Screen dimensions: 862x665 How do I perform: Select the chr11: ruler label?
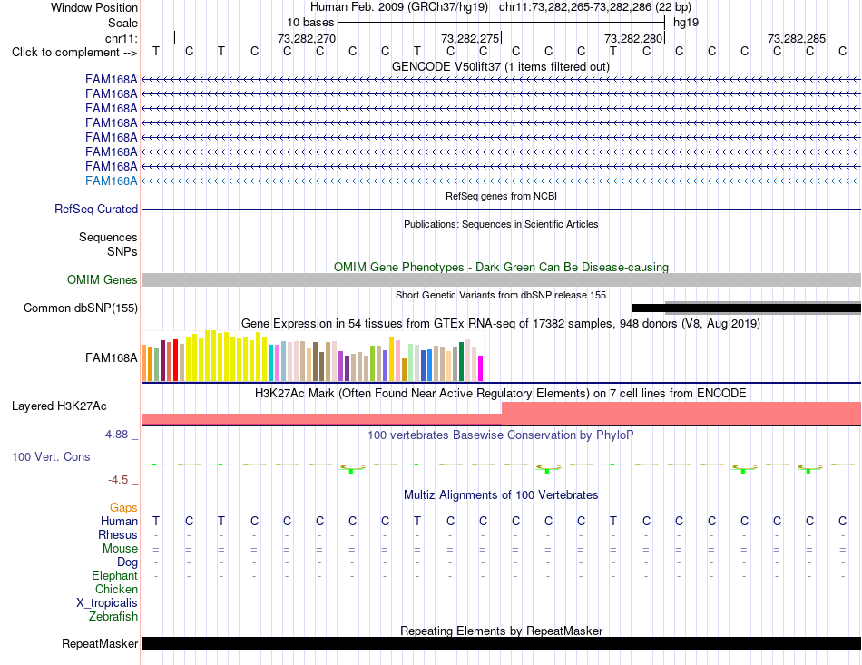(122, 38)
